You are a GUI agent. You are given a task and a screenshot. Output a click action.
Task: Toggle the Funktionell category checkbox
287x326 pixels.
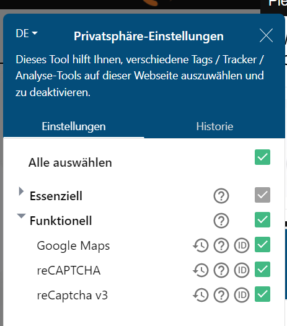pos(262,220)
